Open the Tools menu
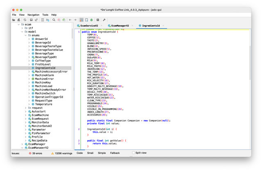 click(x=45, y=15)
